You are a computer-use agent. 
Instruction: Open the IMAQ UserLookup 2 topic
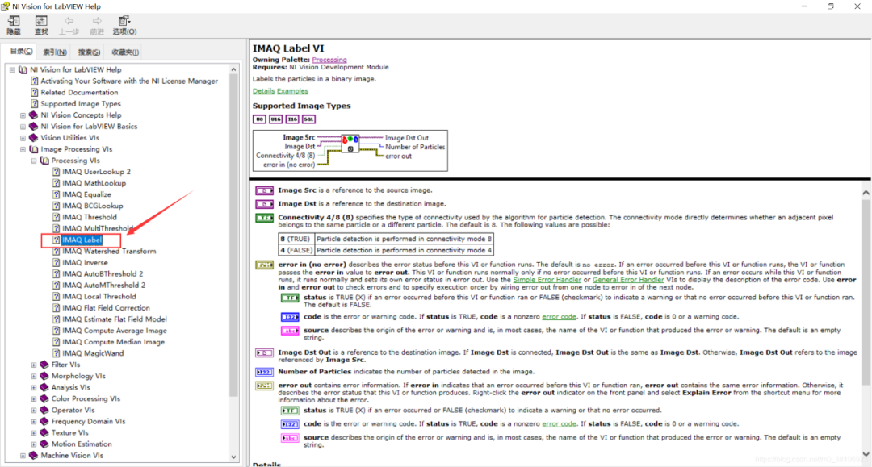pos(96,172)
